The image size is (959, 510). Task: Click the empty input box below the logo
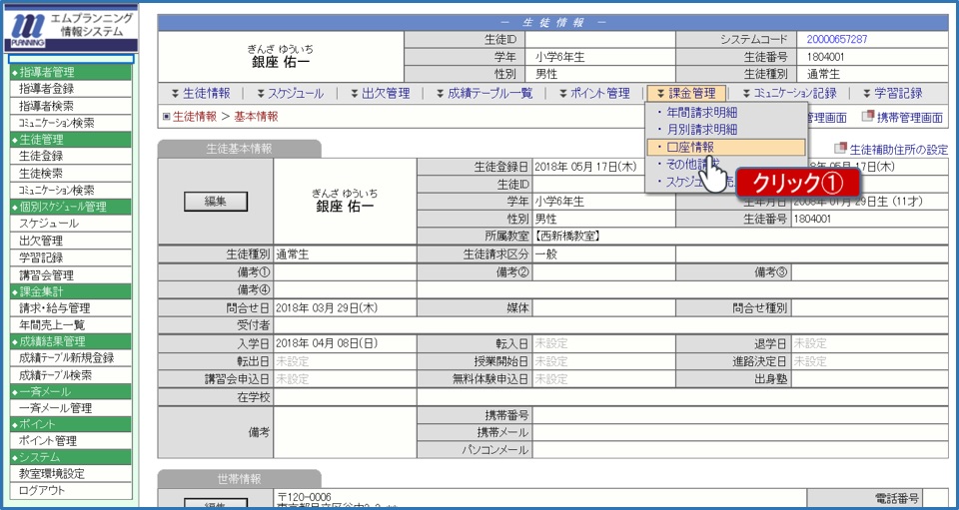pos(70,59)
